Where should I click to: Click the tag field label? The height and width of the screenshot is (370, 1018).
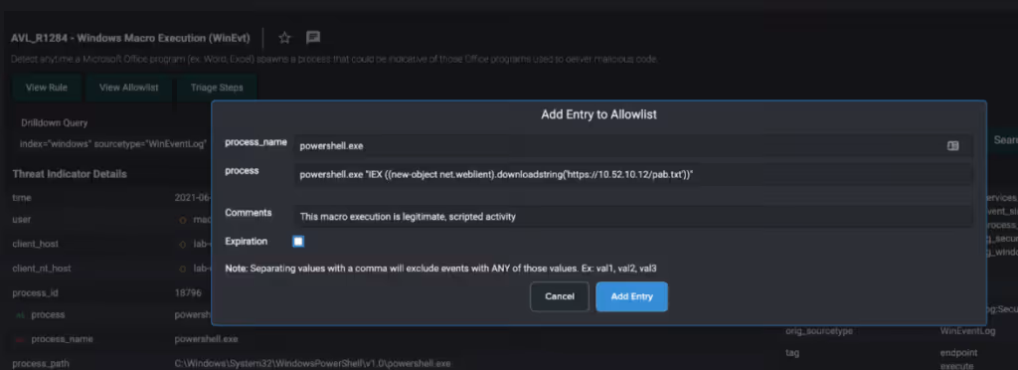(x=791, y=353)
